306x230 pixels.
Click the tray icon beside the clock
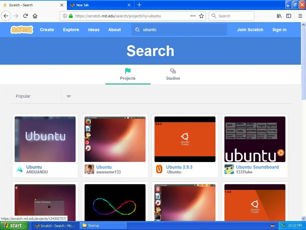pos(284,226)
